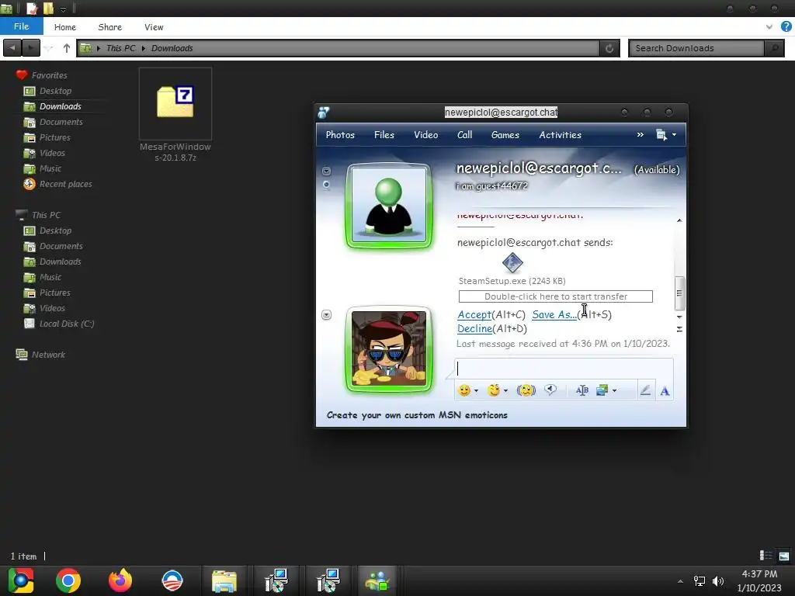
Task: Click the Explorer help question mark icon
Action: (x=786, y=27)
